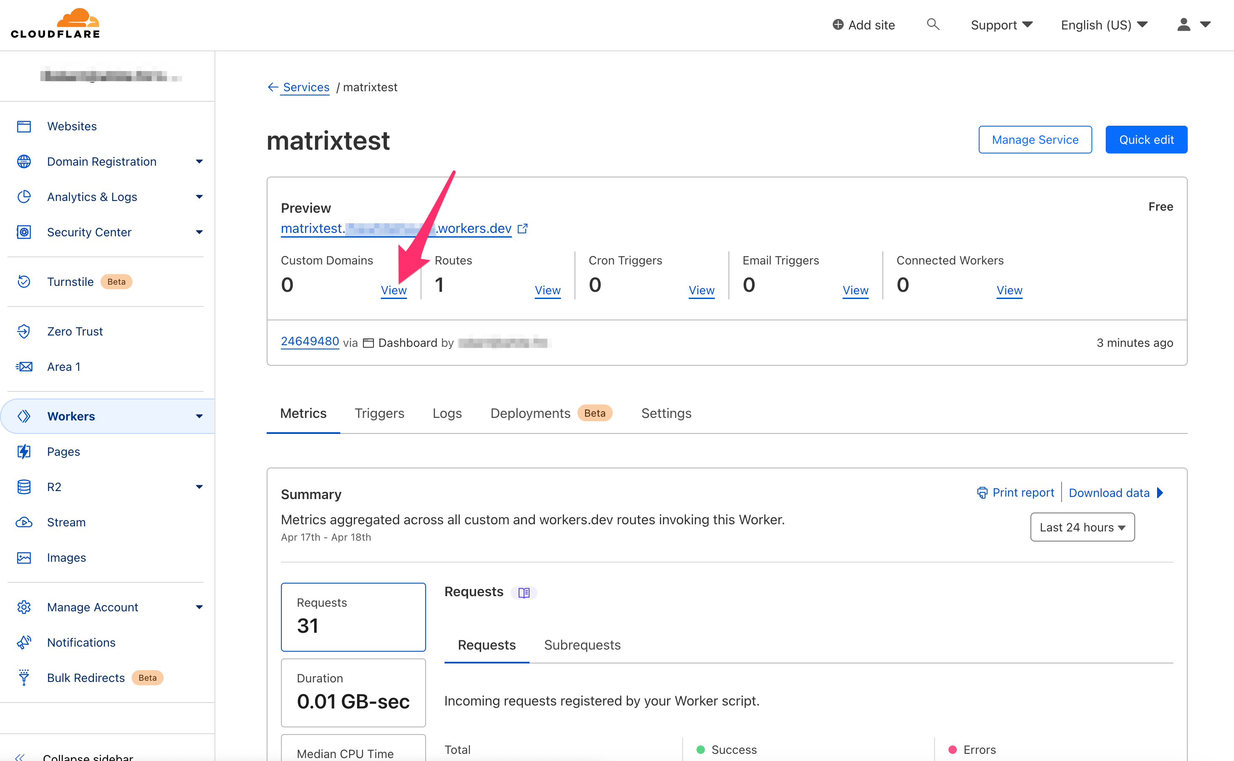Screen dimensions: 1234x761
Task: Open the user account profile icon
Action: 1184,24
